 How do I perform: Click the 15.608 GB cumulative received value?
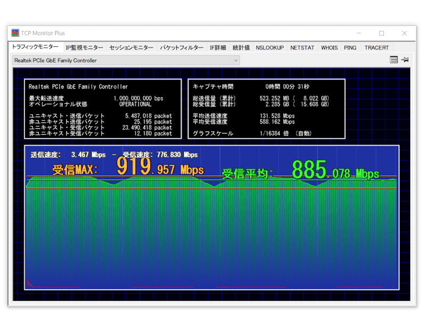[x=314, y=104]
